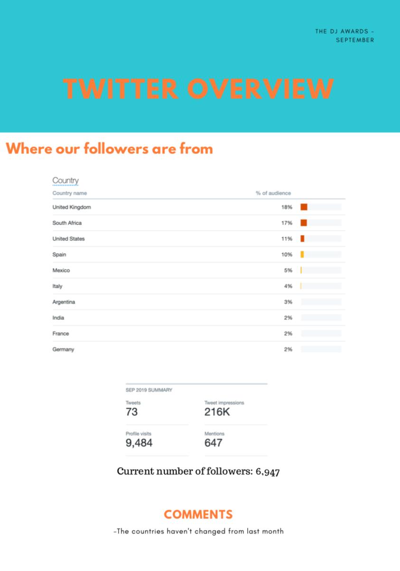This screenshot has height=571, width=400.
Task: Click the '% of audience' column header
Action: tap(273, 193)
